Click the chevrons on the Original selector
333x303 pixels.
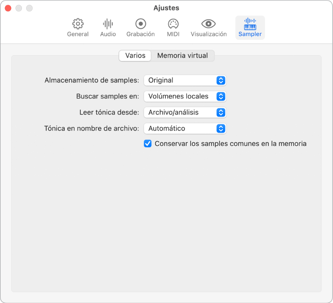[221, 80]
